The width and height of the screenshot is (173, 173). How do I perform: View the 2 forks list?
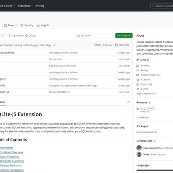145,89
